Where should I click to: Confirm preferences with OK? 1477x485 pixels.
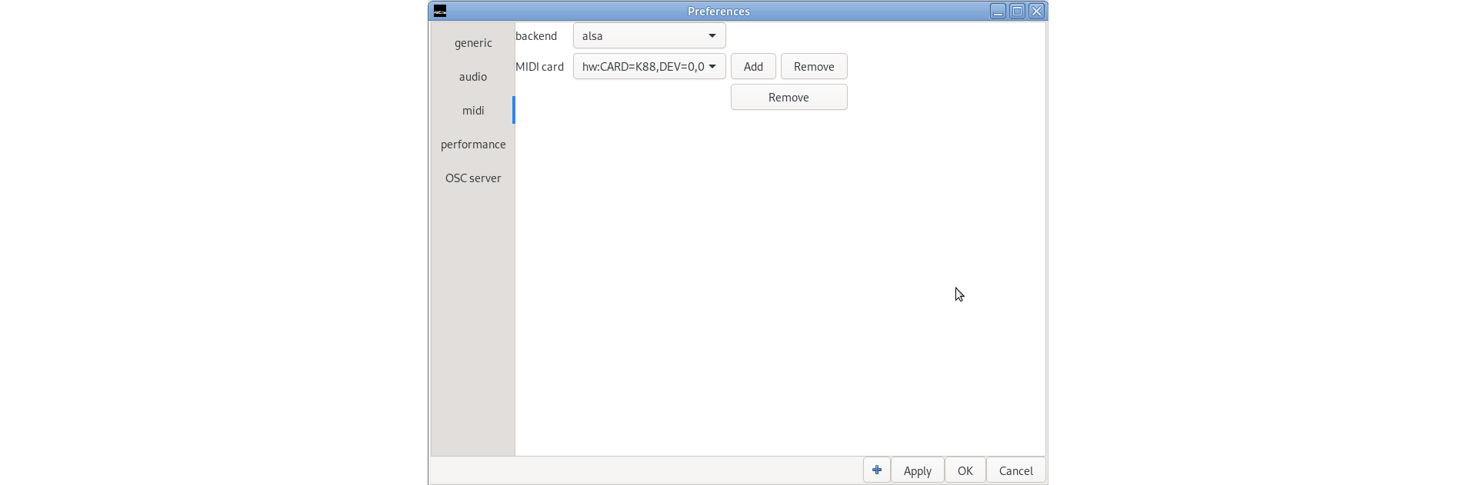point(965,471)
